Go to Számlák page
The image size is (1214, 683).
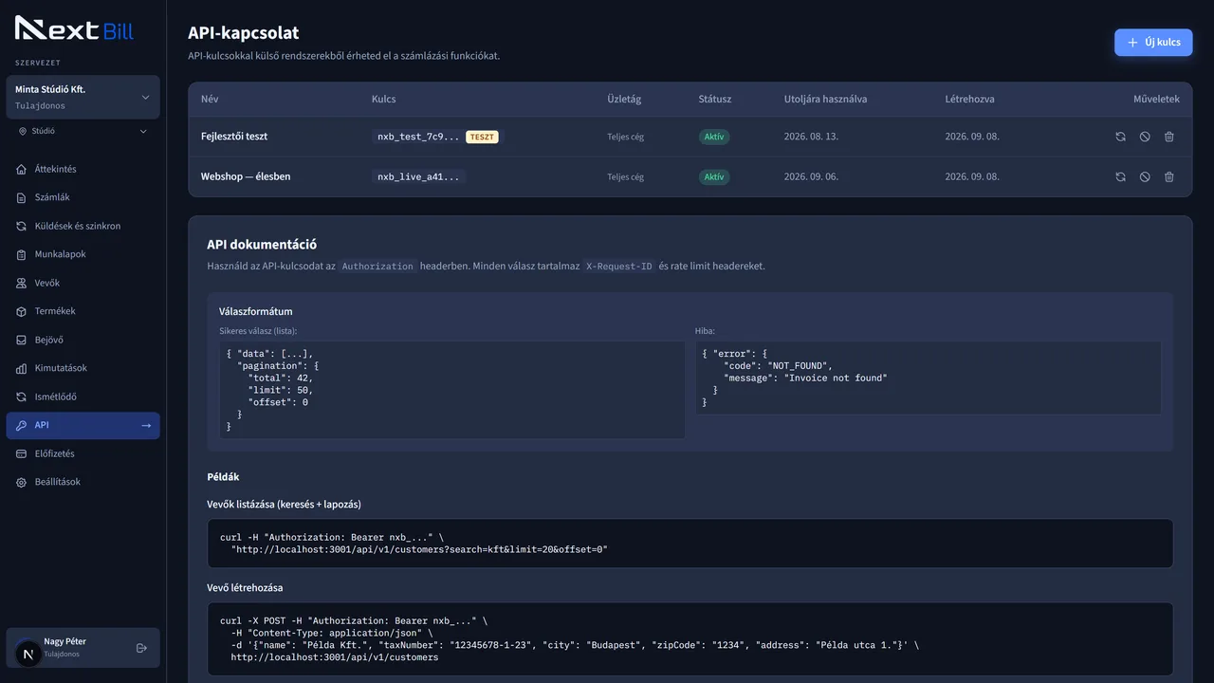[x=83, y=197]
